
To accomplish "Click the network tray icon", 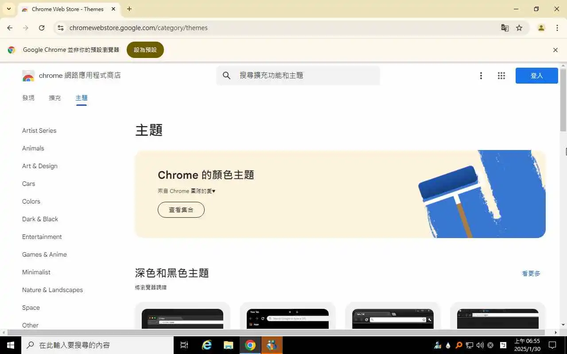I will click(470, 345).
